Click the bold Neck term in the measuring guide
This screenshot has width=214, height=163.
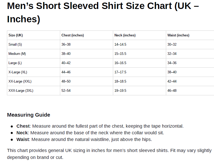(22, 133)
